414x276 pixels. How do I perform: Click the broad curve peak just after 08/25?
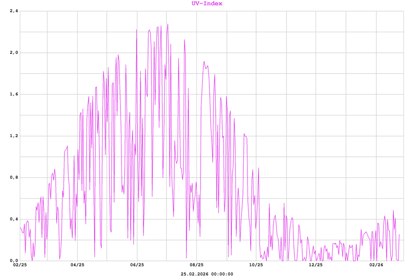click(204, 61)
